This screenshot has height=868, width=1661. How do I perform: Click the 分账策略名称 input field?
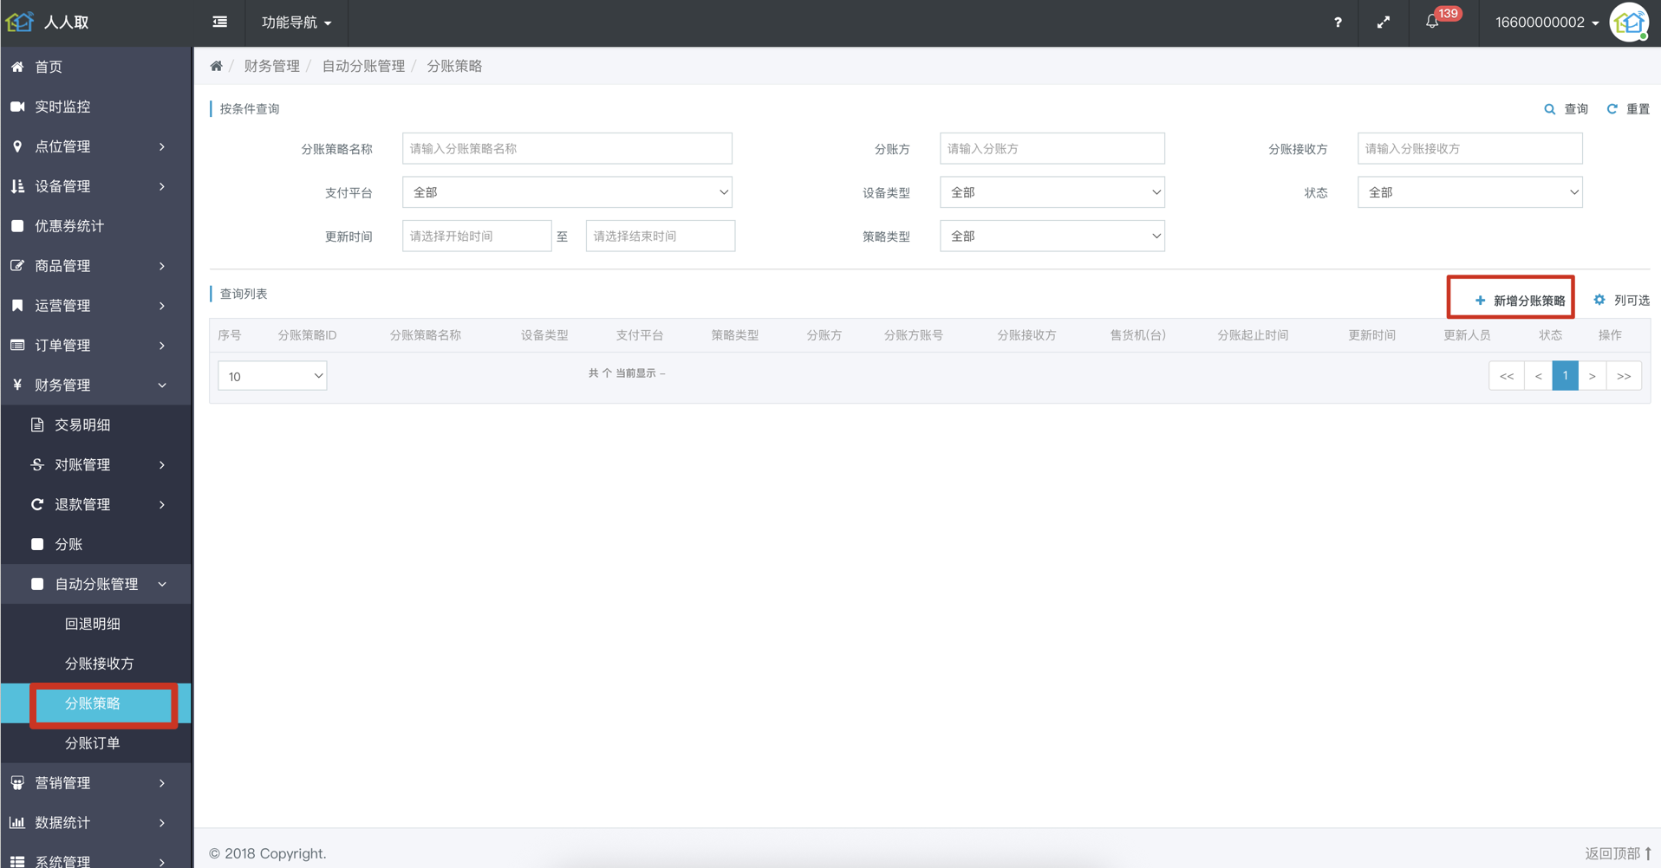[x=567, y=148]
